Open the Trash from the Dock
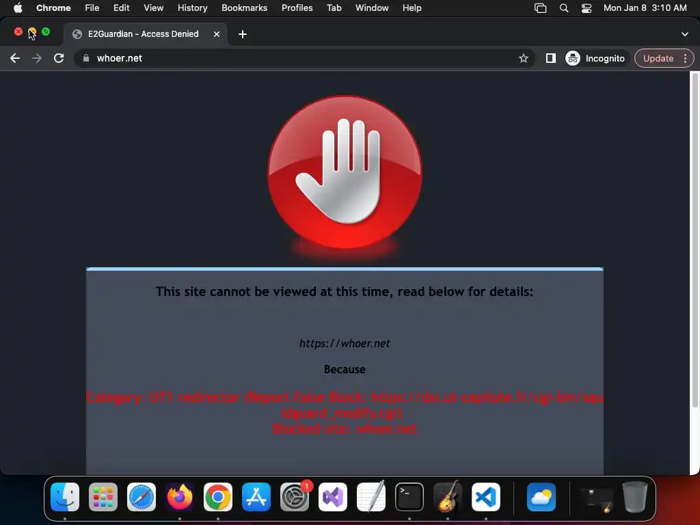Viewport: 700px width, 525px height. click(635, 497)
